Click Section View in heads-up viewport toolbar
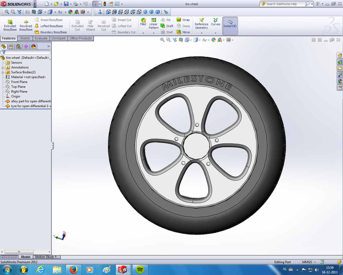The width and height of the screenshot is (343, 275). [181, 40]
